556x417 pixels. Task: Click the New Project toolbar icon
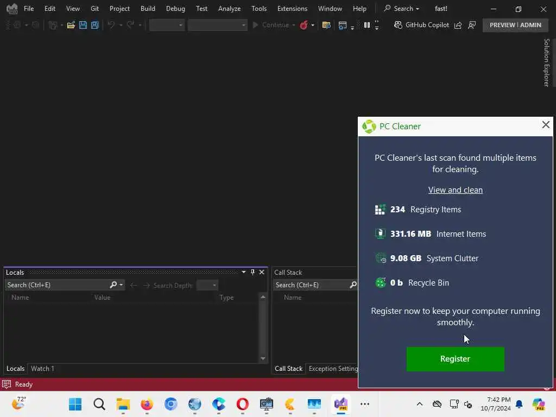[53, 25]
